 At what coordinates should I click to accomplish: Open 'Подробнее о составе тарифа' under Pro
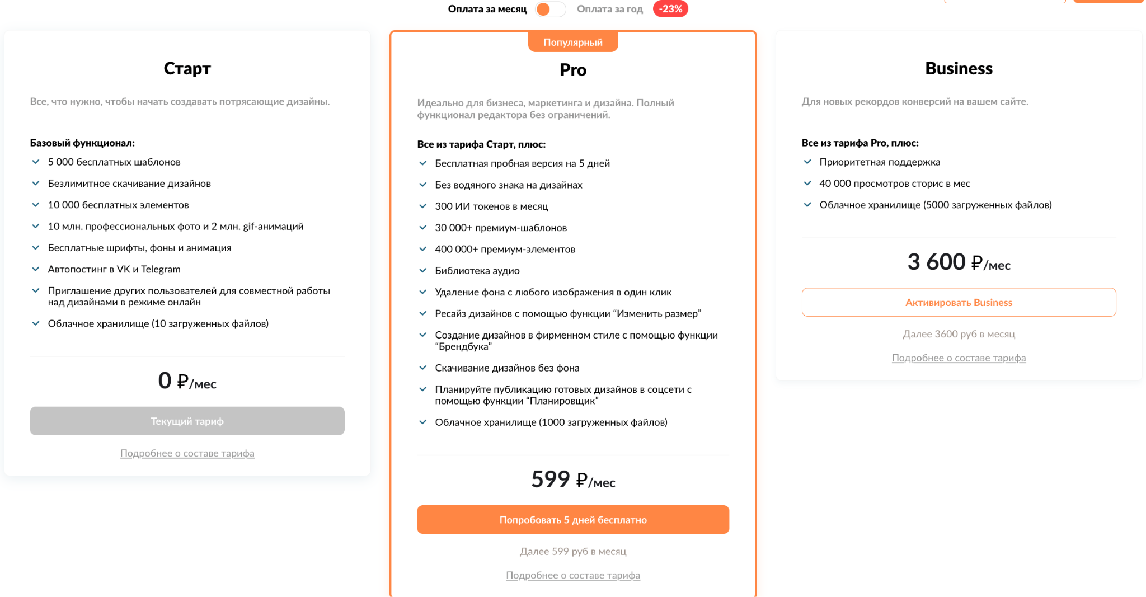click(x=572, y=575)
